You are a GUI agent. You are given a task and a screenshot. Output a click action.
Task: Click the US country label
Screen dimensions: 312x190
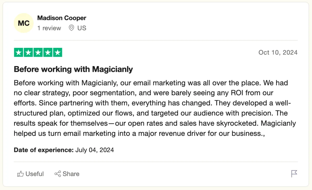pyautogui.click(x=82, y=28)
